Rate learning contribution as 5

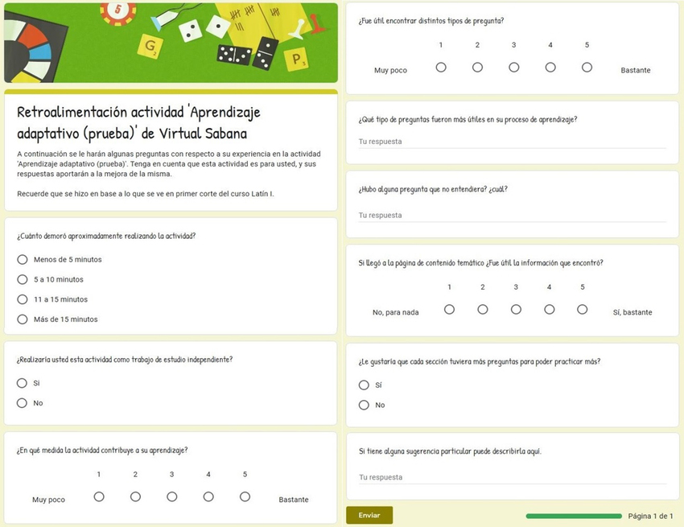[245, 497]
